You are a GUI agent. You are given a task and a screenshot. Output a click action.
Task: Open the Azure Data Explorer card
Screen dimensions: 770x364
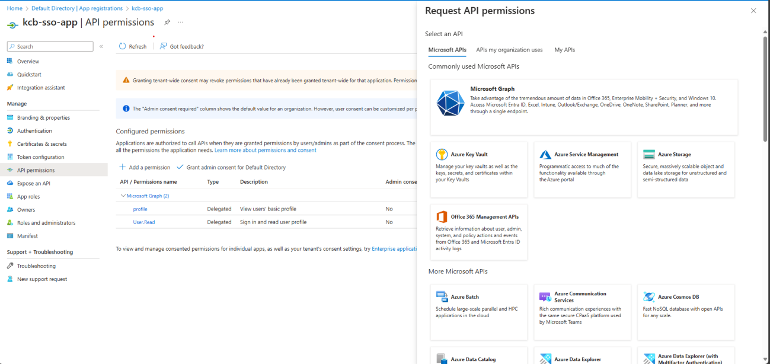coord(583,355)
